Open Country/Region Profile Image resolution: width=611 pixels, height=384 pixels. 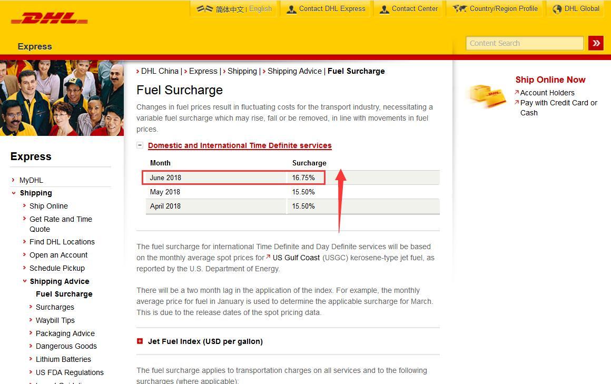point(504,8)
